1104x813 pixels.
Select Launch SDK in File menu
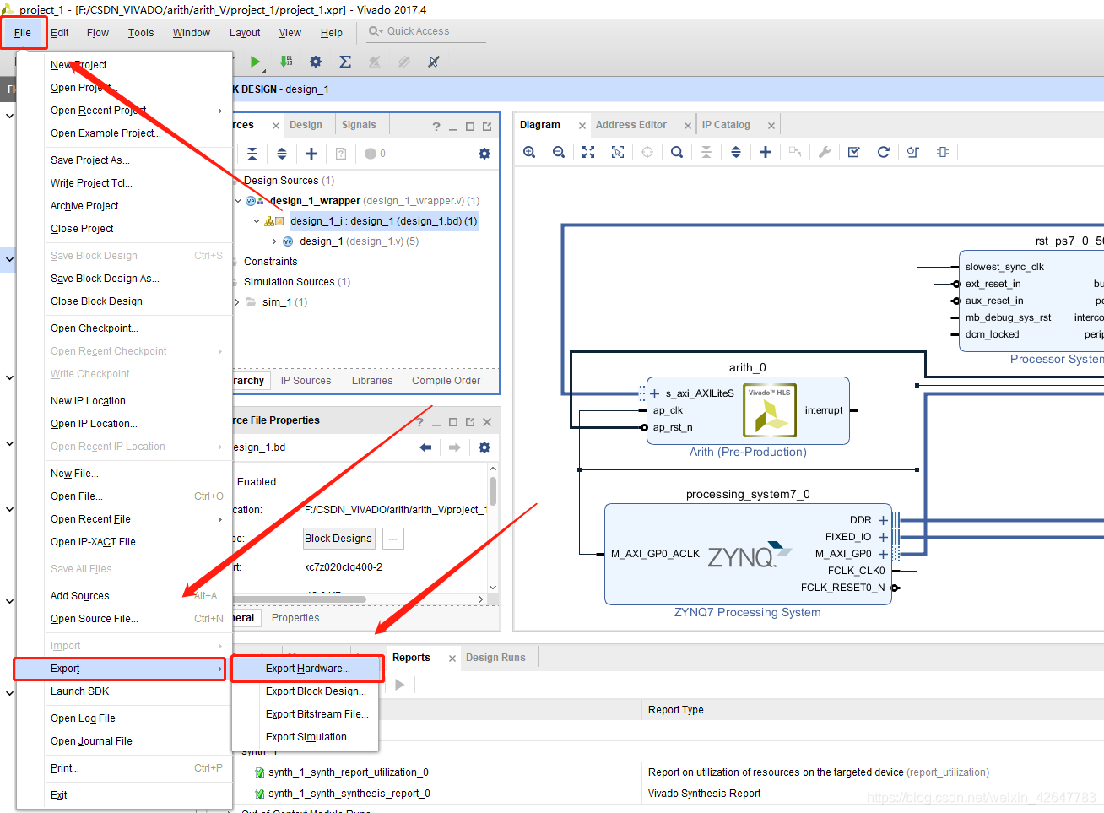[x=138, y=691]
